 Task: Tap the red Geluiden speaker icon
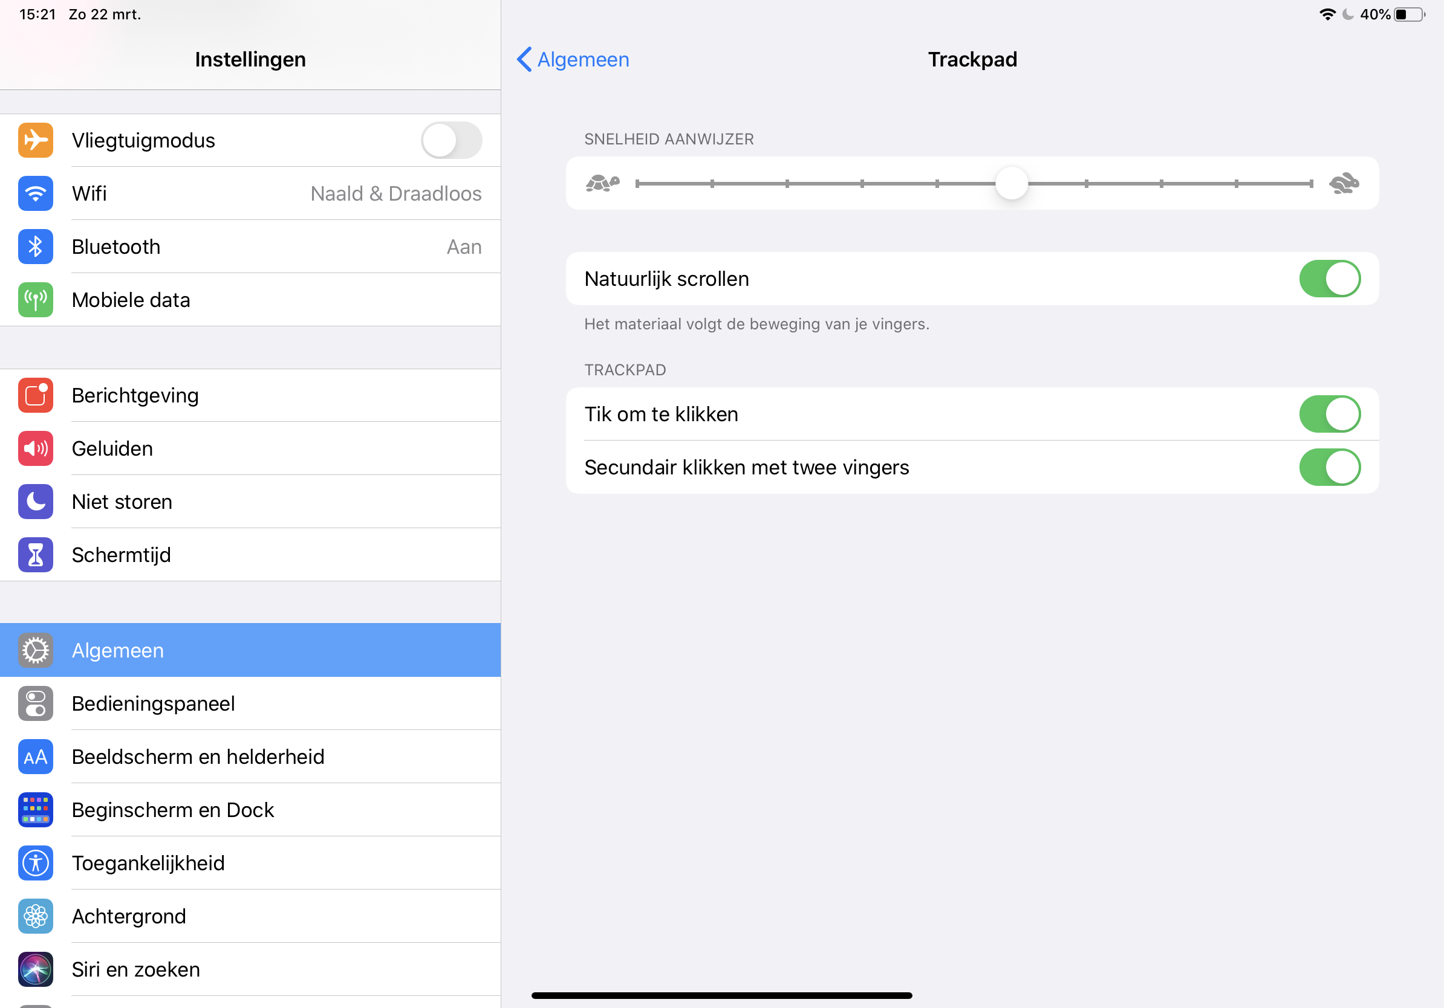36,448
